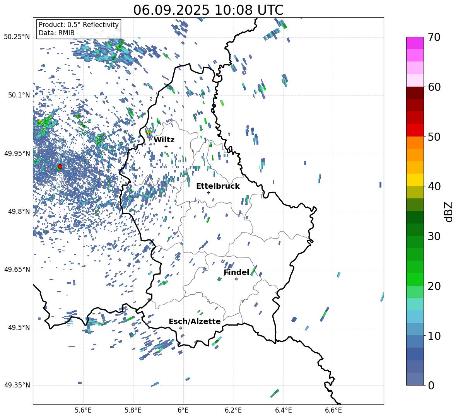Click the 49.5°N latitude label
The width and height of the screenshot is (458, 418).
coord(19,328)
